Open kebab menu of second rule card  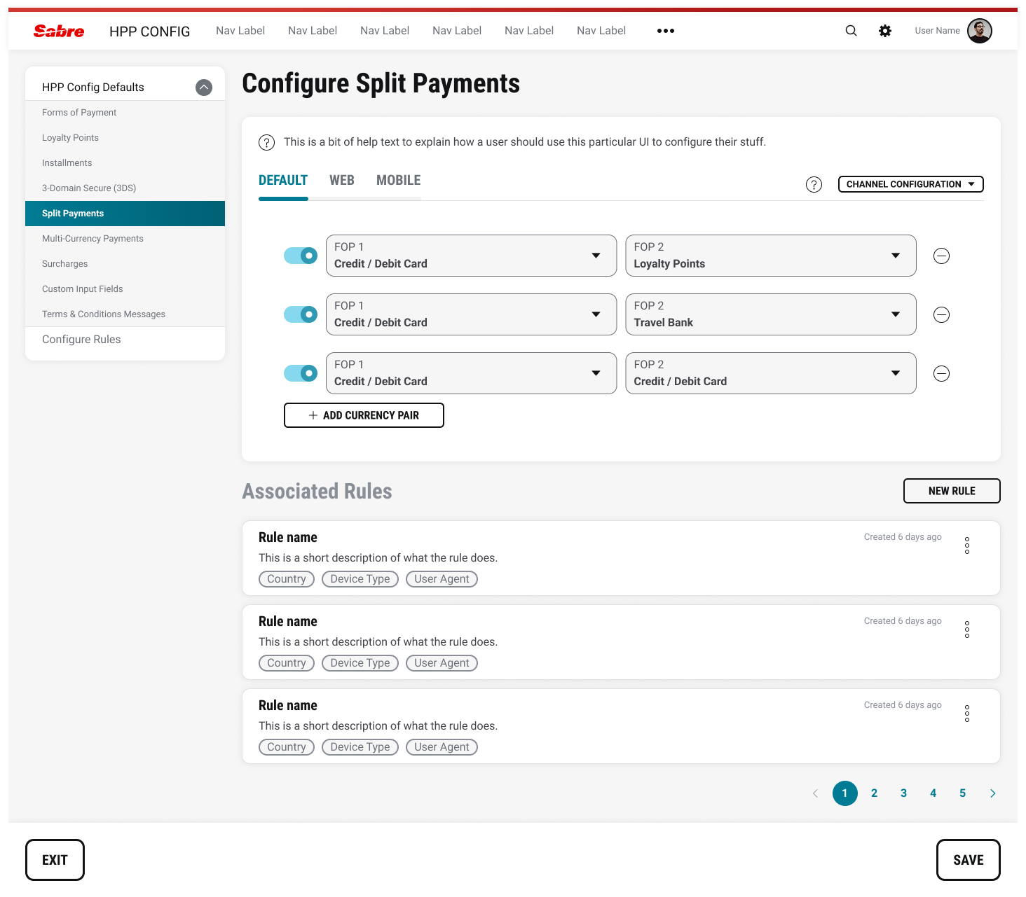pos(967,630)
